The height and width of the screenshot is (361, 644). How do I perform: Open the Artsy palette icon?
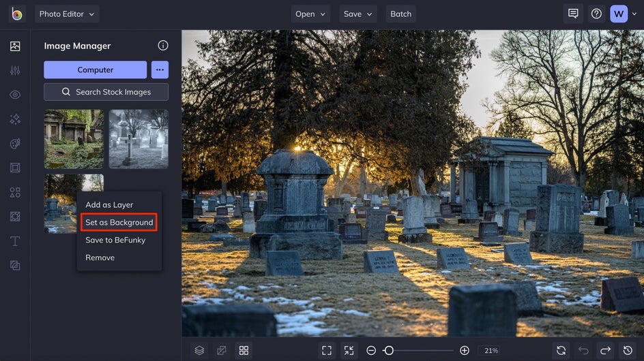click(15, 144)
